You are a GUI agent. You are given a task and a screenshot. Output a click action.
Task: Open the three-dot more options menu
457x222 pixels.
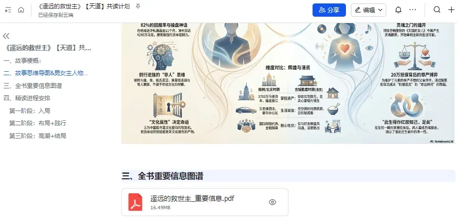pyautogui.click(x=412, y=10)
